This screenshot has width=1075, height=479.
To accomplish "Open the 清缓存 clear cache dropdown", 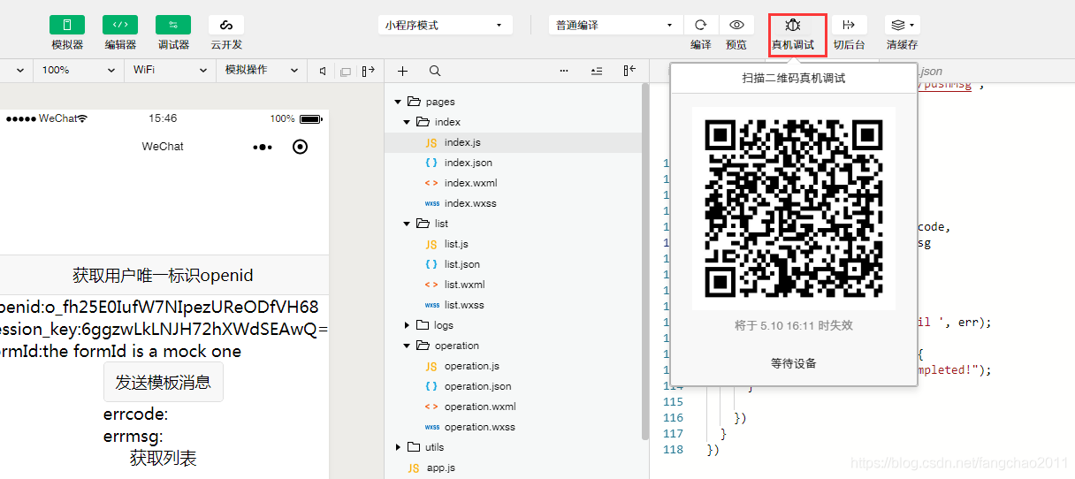I will pos(903,25).
